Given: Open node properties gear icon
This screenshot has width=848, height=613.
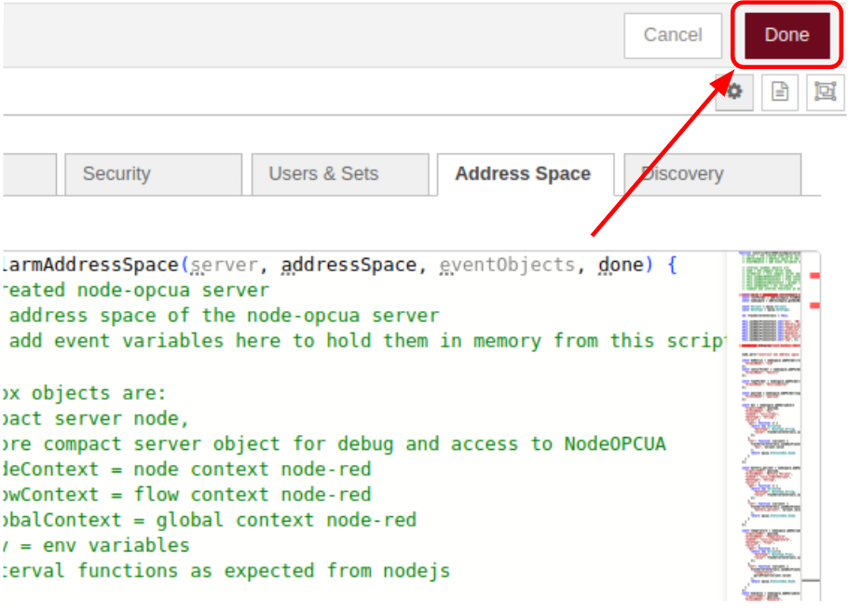Looking at the screenshot, I should click(x=734, y=92).
